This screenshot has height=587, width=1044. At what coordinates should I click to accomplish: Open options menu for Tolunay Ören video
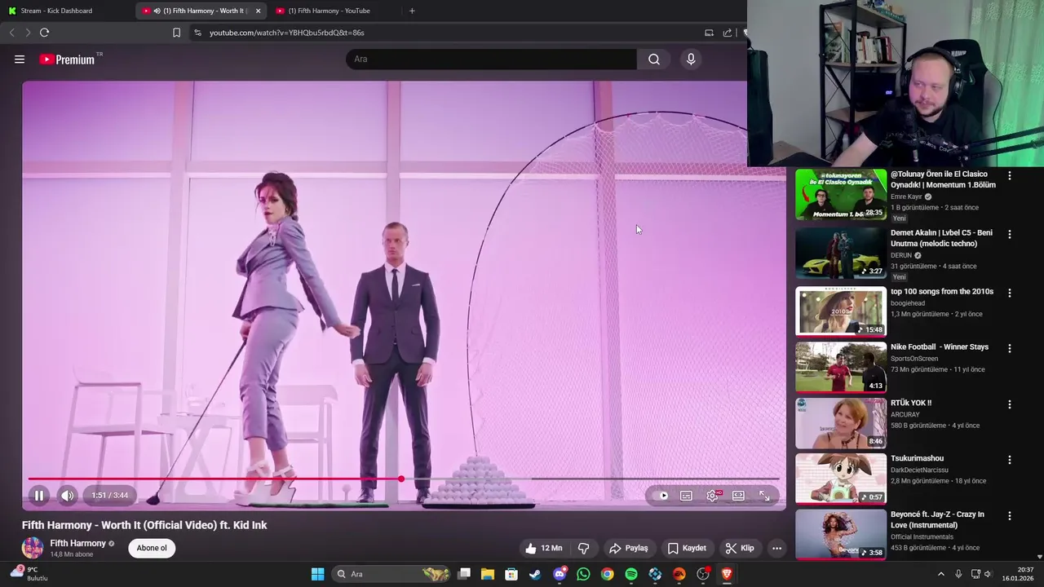[x=1010, y=175]
